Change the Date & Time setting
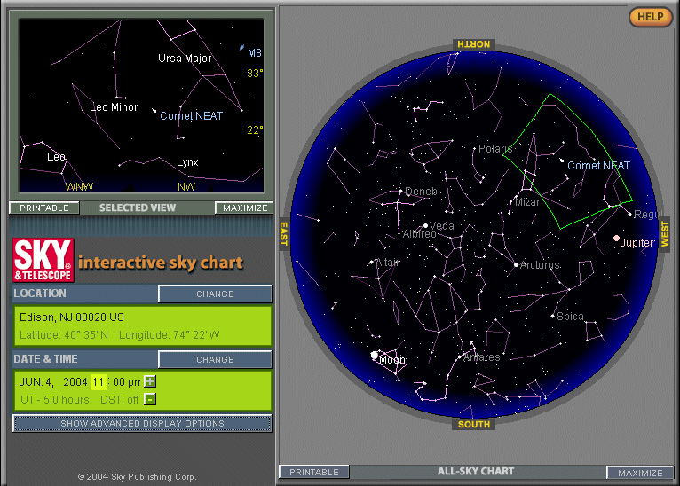 click(x=215, y=359)
